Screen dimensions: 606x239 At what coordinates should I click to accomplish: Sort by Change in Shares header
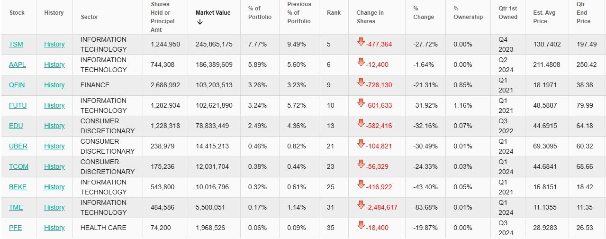pos(370,17)
